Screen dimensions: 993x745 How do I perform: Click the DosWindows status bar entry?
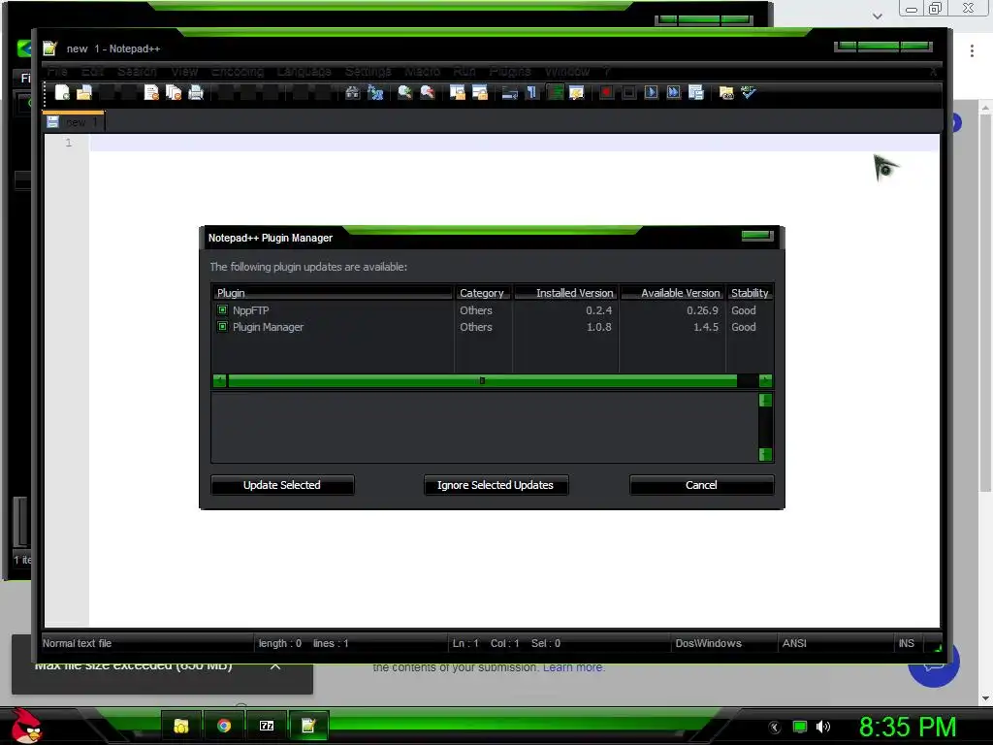tap(708, 643)
